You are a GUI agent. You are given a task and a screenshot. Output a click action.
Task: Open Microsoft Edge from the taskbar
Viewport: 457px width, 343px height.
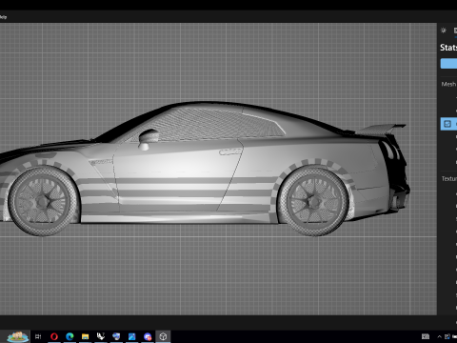(x=70, y=336)
